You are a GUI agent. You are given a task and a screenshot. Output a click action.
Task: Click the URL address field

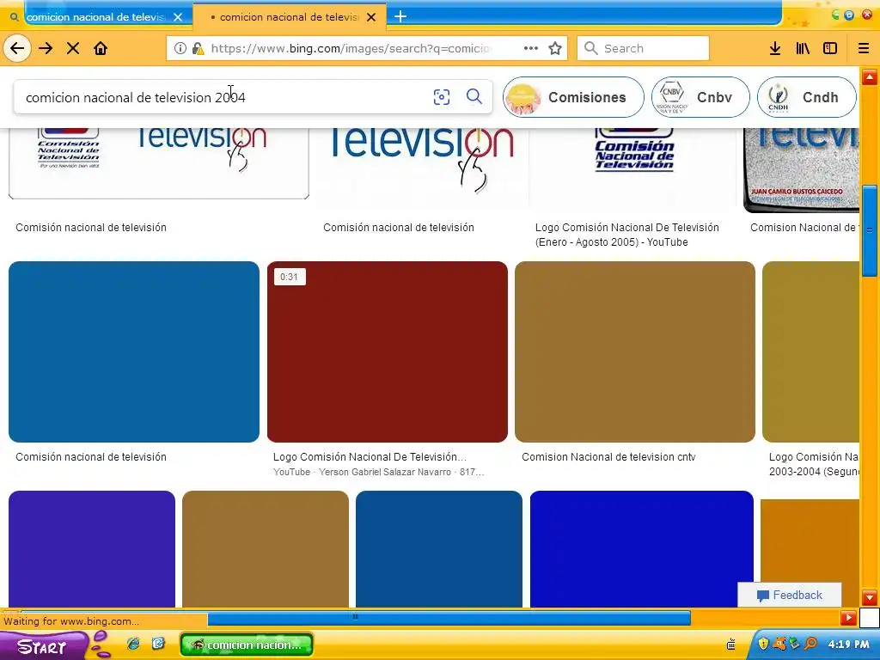(x=353, y=48)
